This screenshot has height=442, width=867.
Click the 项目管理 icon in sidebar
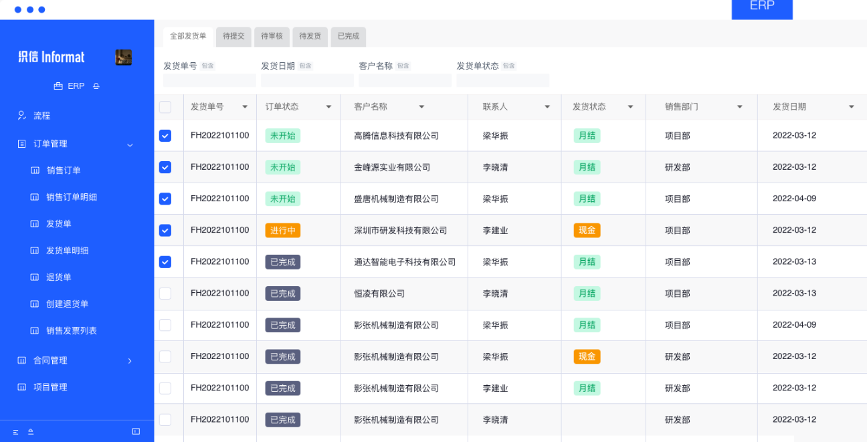(x=23, y=386)
